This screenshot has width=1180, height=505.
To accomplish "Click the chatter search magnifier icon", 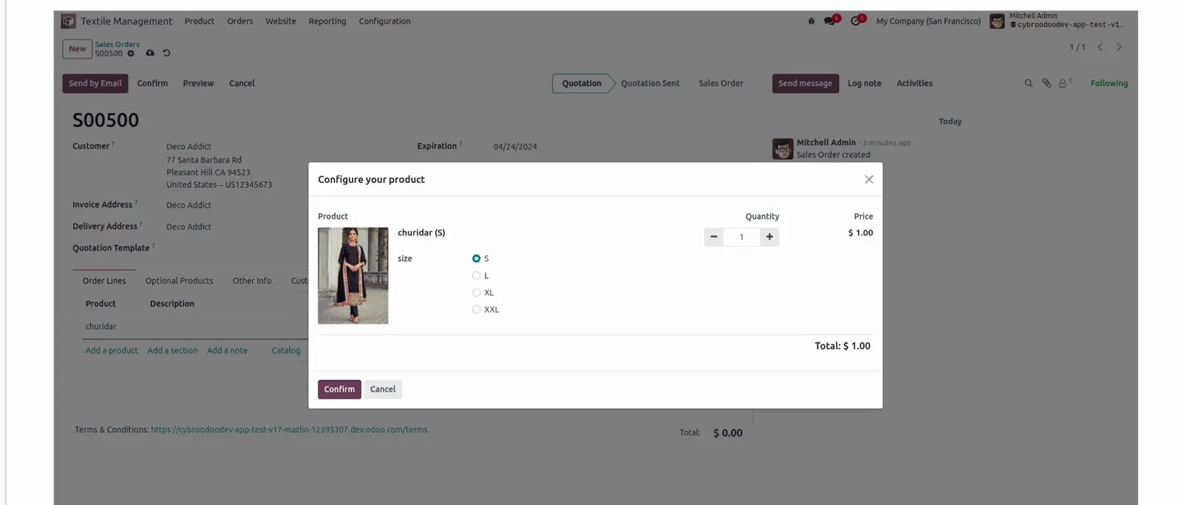I will tap(1028, 83).
